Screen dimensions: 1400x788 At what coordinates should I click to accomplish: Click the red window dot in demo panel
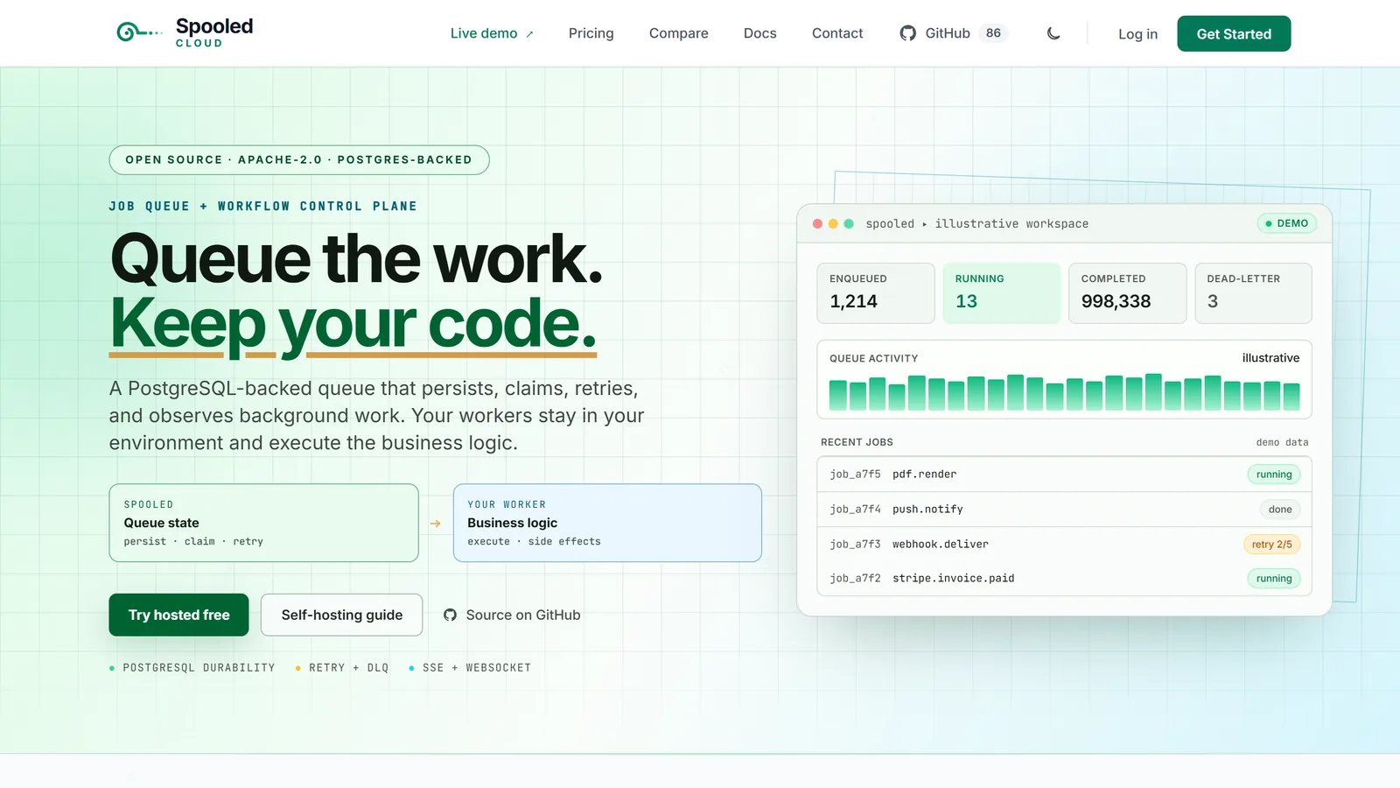(x=817, y=223)
